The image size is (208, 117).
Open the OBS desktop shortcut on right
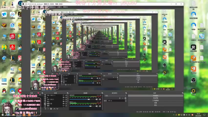pyautogui.click(x=193, y=81)
